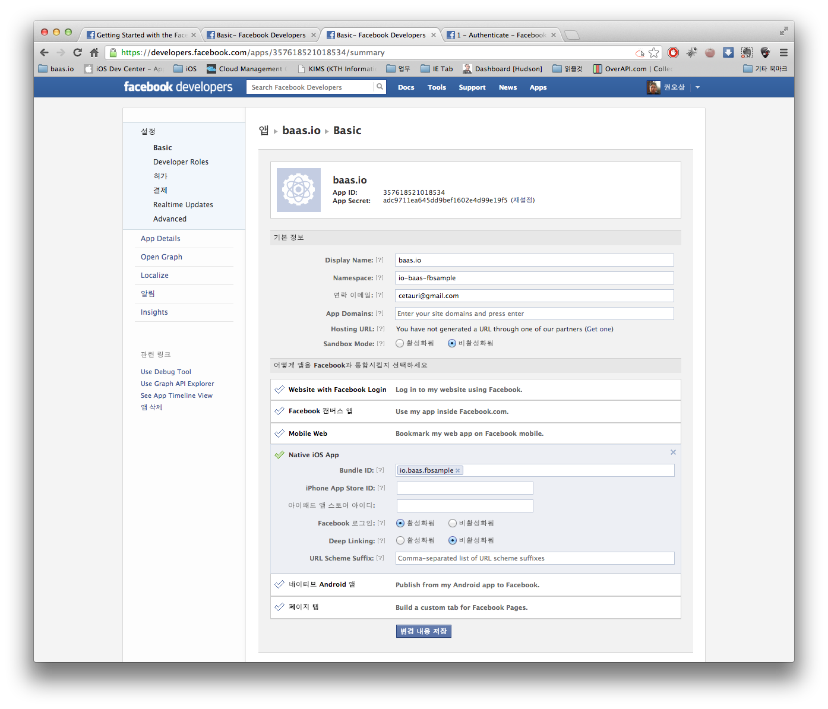This screenshot has height=709, width=828.
Task: Click the URL Scheme Suffix input field
Action: pyautogui.click(x=535, y=558)
